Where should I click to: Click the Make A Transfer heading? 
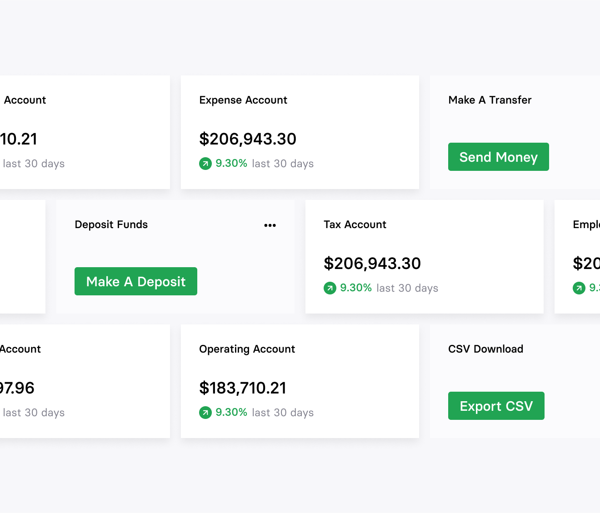pos(490,100)
